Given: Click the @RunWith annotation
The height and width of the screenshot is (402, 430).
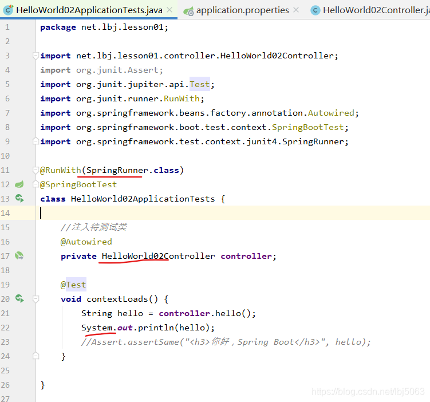Looking at the screenshot, I should point(60,170).
